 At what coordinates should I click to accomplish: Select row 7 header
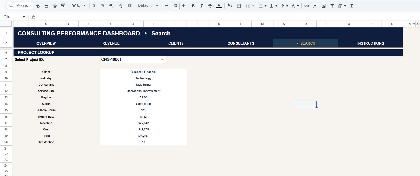pos(6,60)
